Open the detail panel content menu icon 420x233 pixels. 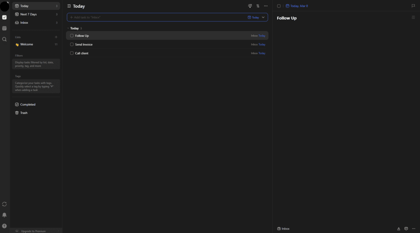pyautogui.click(x=413, y=18)
